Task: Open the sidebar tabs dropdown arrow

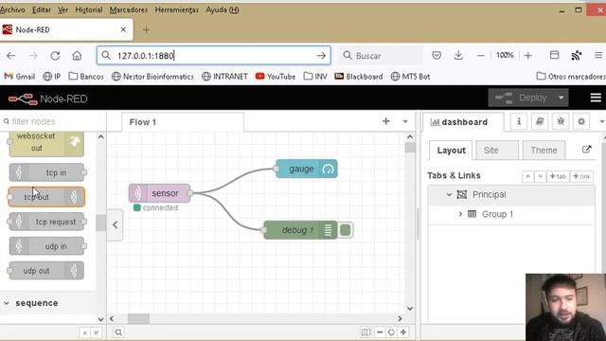Action: [601, 122]
